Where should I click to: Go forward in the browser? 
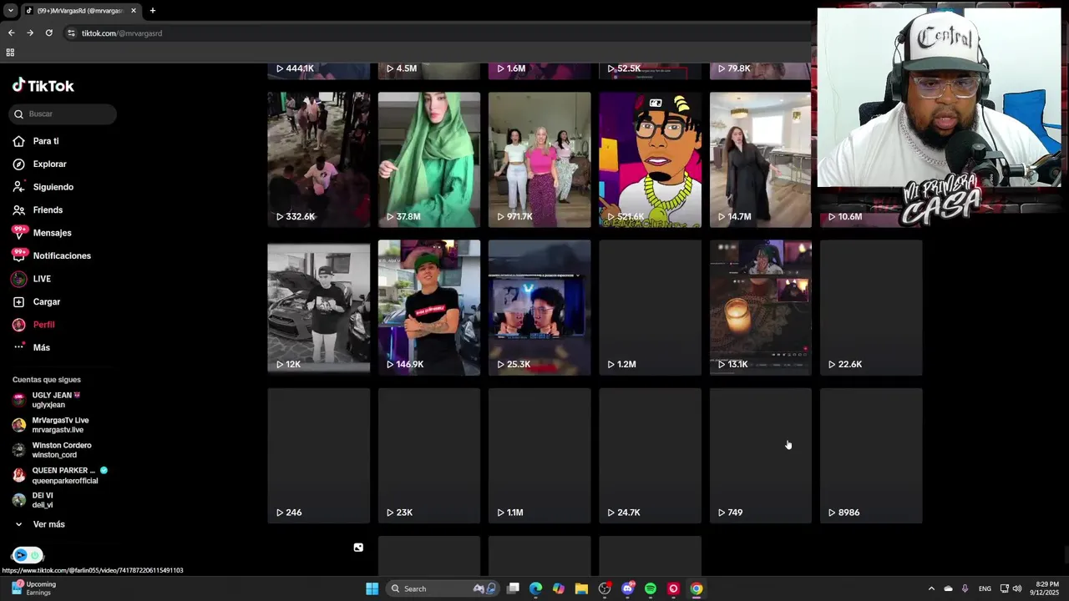pyautogui.click(x=30, y=33)
